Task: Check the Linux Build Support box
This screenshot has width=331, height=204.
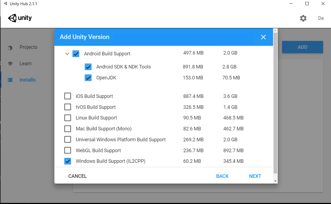Action: tap(68, 118)
